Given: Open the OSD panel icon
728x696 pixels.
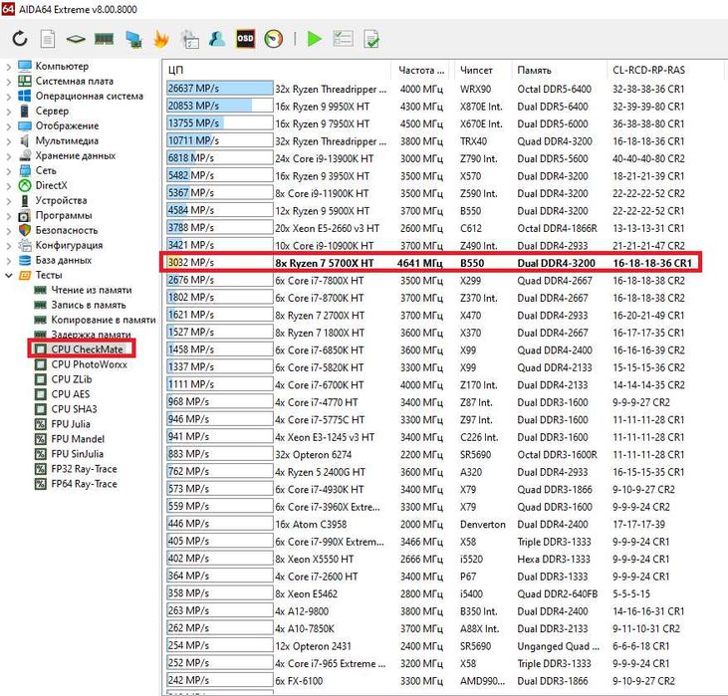Looking at the screenshot, I should 245,39.
